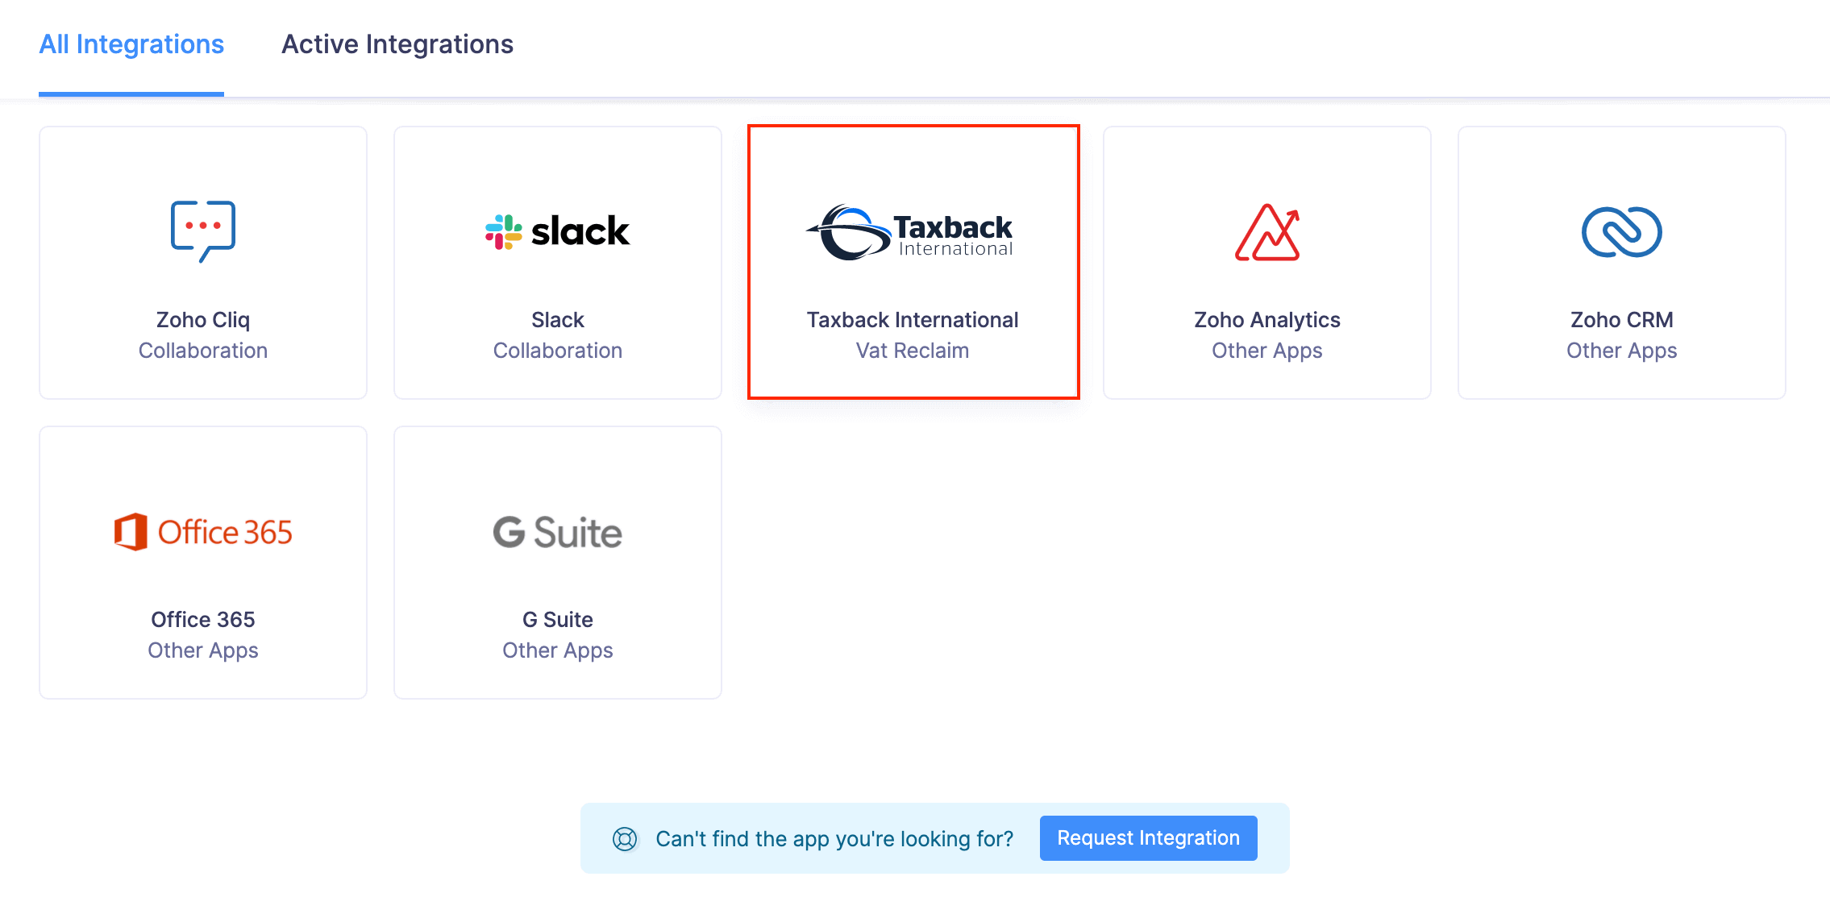The height and width of the screenshot is (914, 1830).
Task: Select the All Integrations tab
Action: [131, 44]
